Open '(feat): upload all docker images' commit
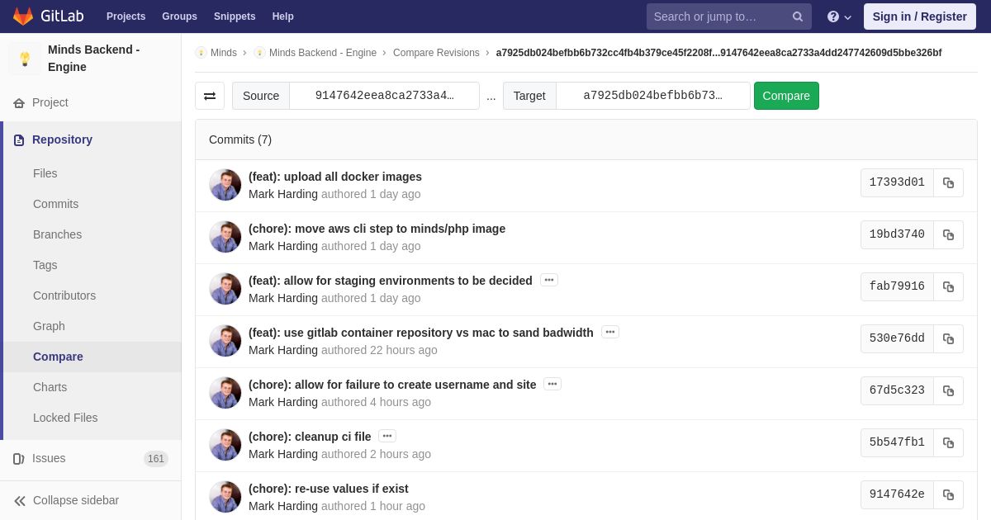 point(335,177)
